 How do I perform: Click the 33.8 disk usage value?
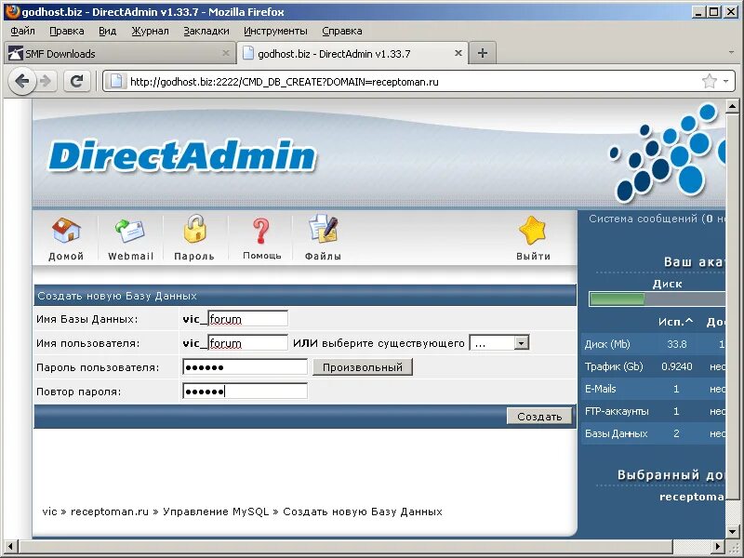pos(677,344)
